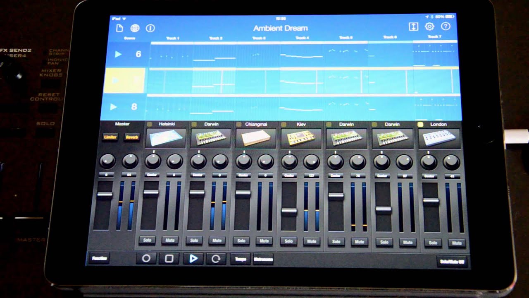
Task: Select the London track indicator square
Action: pyautogui.click(x=420, y=124)
